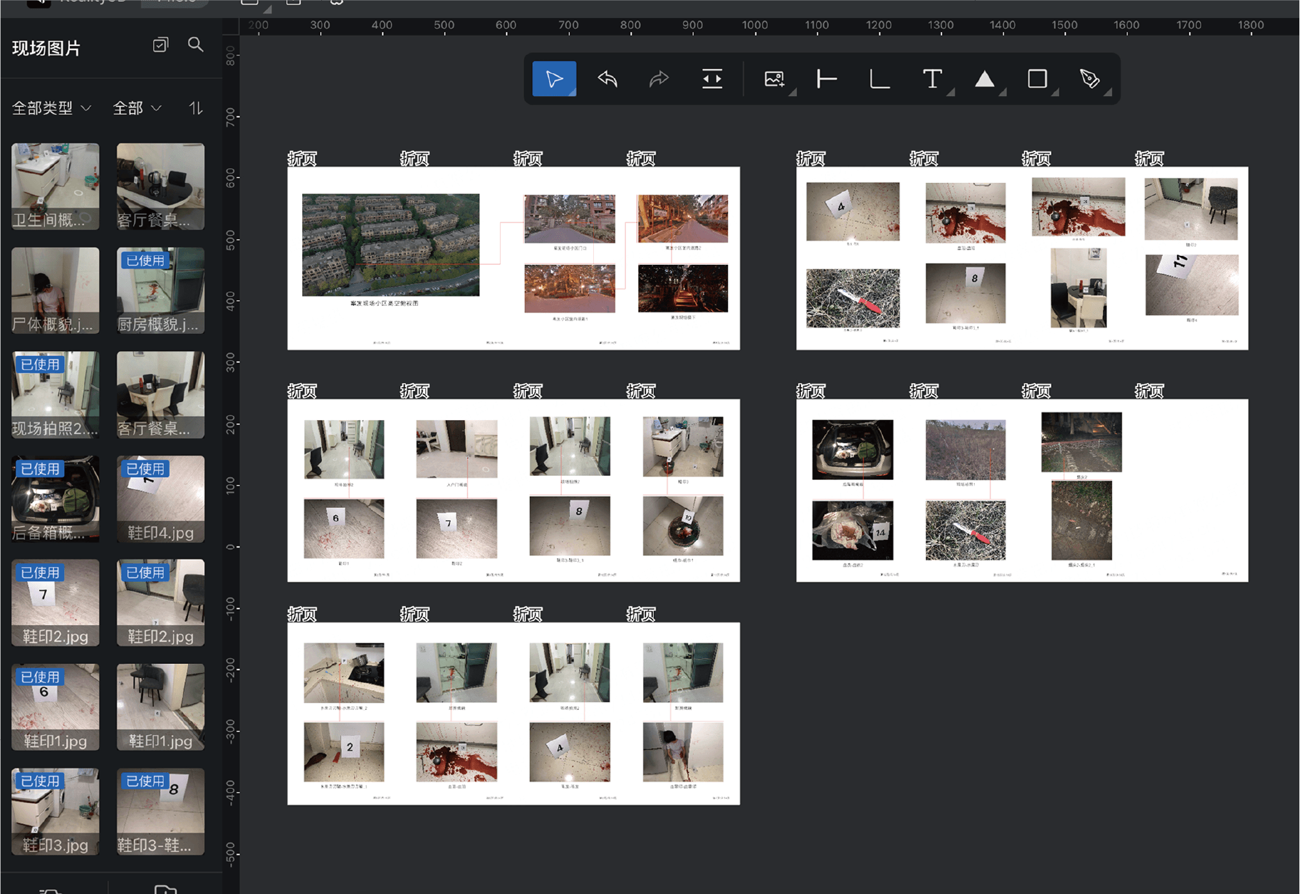1300x894 pixels.
Task: Expand the 全部类型 dropdown
Action: pyautogui.click(x=51, y=108)
